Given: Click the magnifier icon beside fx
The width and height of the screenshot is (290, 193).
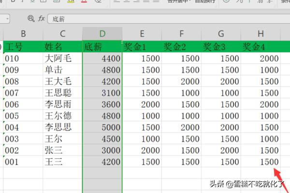Looking at the screenshot, I should (31, 19).
